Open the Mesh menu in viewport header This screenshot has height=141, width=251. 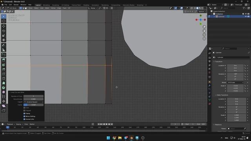point(47,8)
